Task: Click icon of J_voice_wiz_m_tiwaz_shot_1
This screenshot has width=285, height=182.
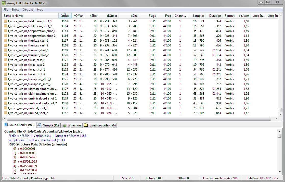Action: click(x=5, y=70)
